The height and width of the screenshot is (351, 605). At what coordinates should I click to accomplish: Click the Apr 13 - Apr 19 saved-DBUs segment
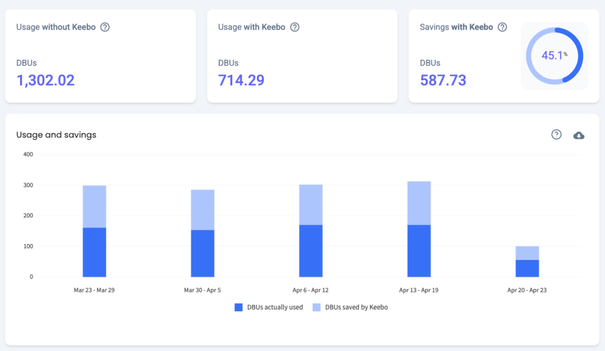(419, 203)
